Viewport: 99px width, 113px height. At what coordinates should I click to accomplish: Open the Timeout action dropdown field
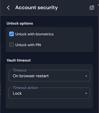click(49, 93)
